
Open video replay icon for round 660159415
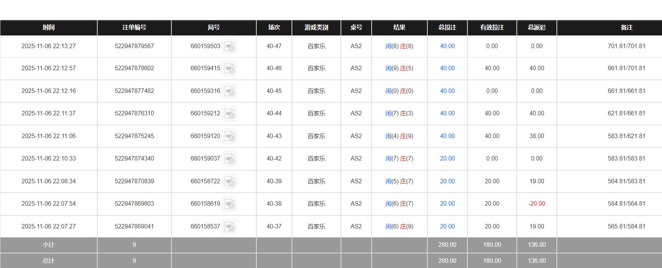point(229,69)
